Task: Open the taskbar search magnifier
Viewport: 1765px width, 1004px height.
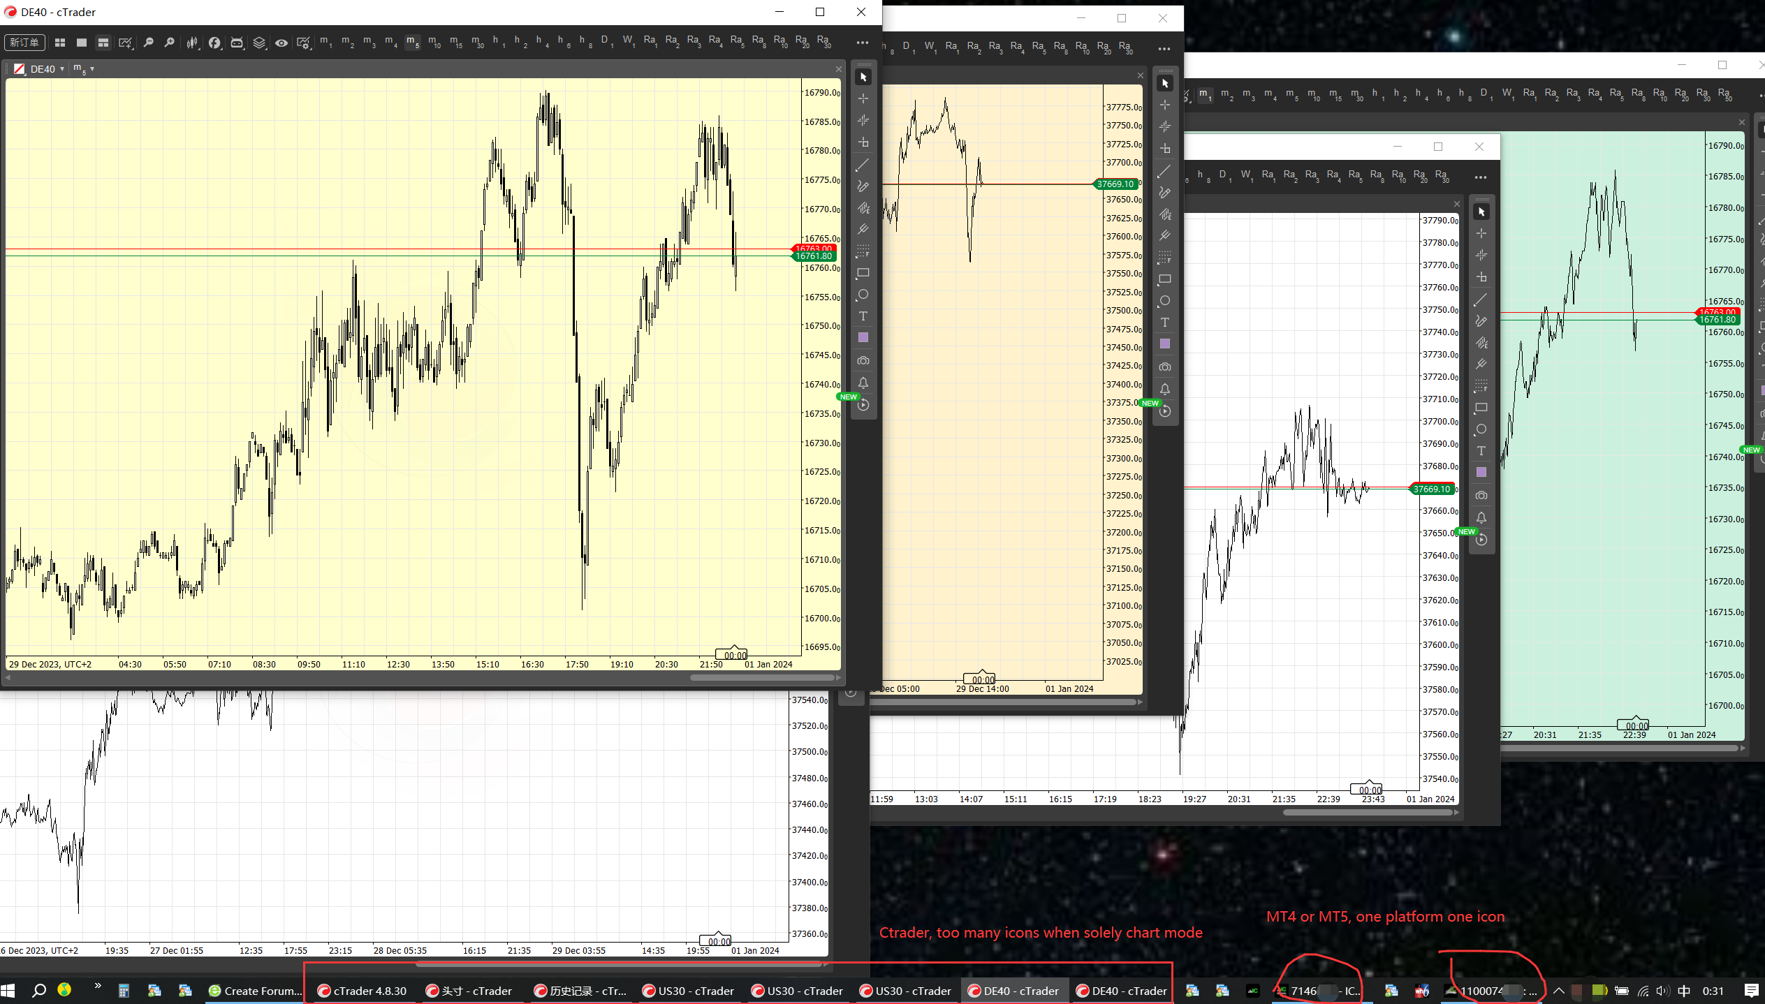Action: click(39, 991)
